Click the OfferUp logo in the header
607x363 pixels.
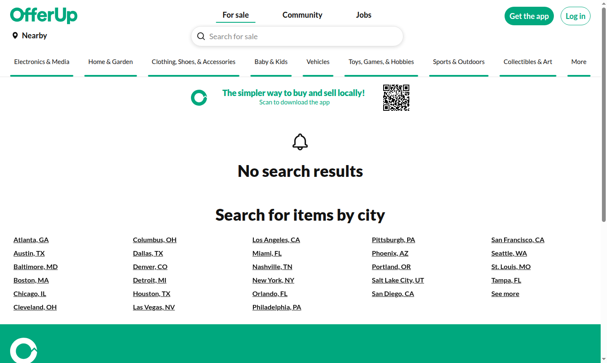pos(43,15)
